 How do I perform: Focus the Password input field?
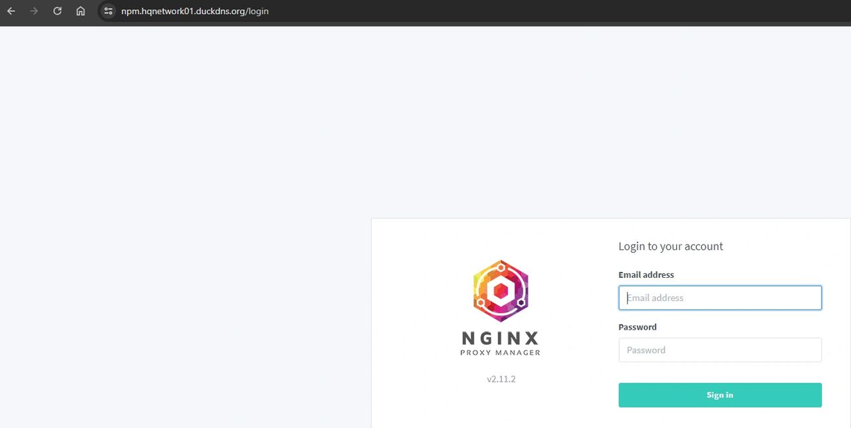(x=720, y=350)
